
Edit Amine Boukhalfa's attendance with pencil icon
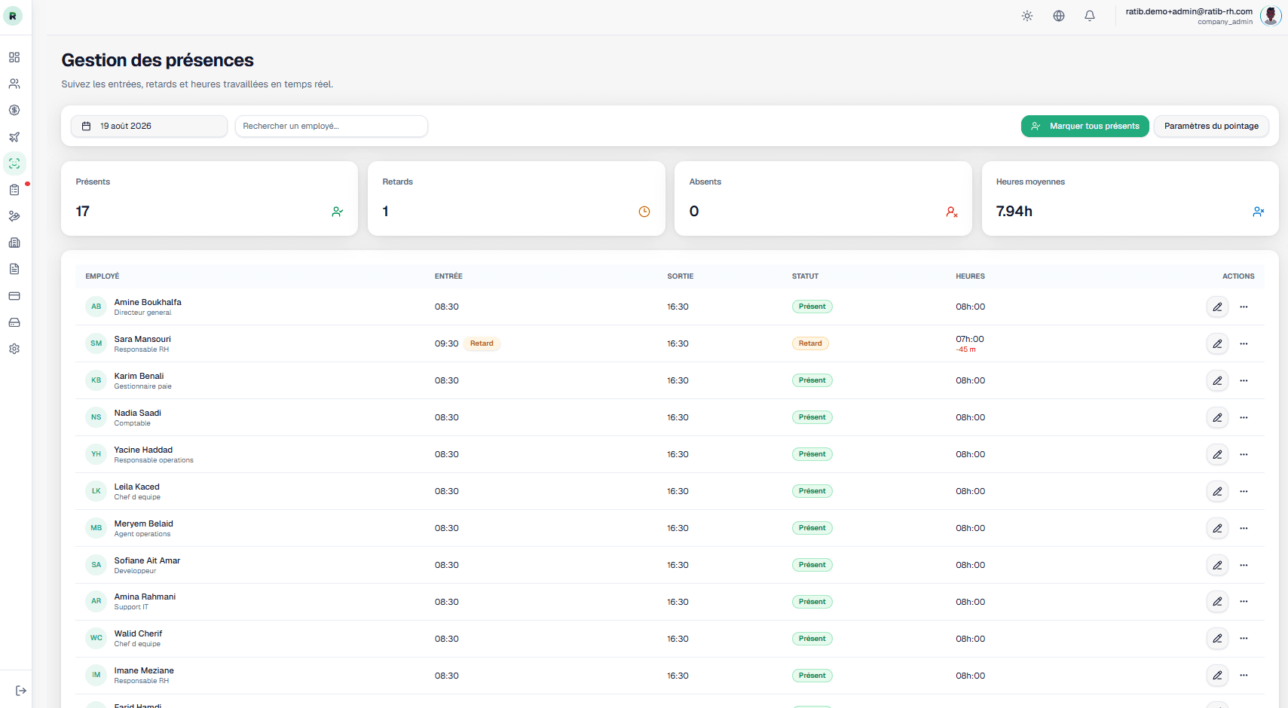(x=1217, y=307)
